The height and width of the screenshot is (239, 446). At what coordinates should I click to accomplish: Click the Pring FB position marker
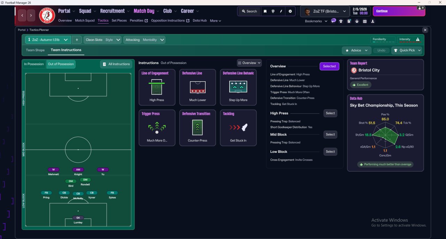click(46, 193)
